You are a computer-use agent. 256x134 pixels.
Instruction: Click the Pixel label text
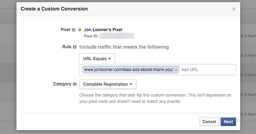point(65,30)
